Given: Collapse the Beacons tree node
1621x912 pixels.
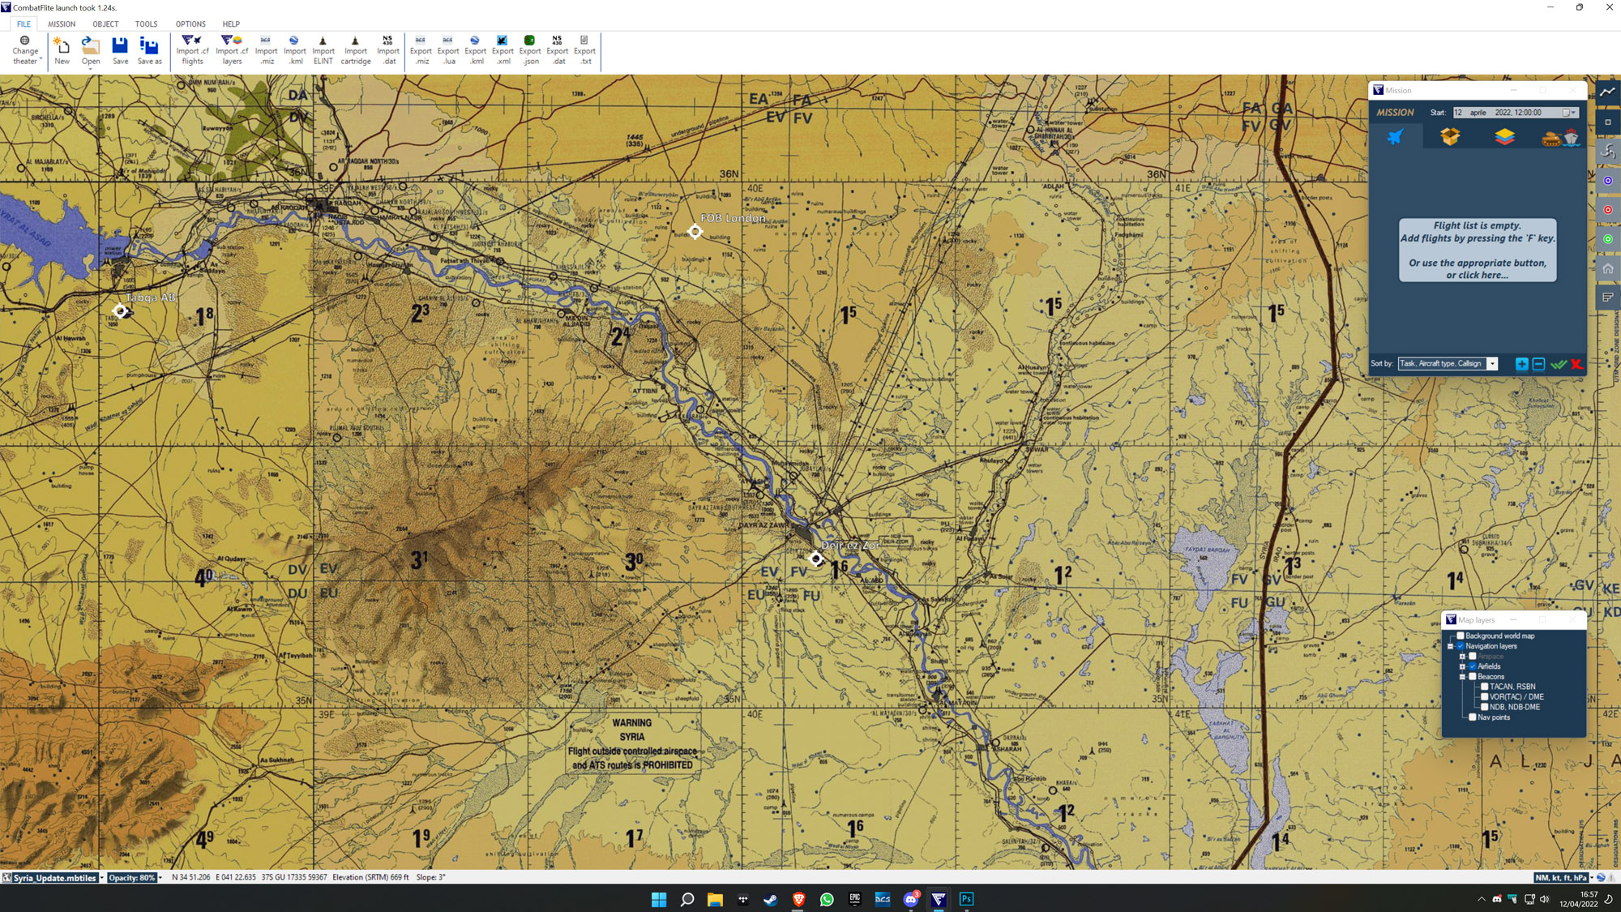Looking at the screenshot, I should pyautogui.click(x=1462, y=676).
